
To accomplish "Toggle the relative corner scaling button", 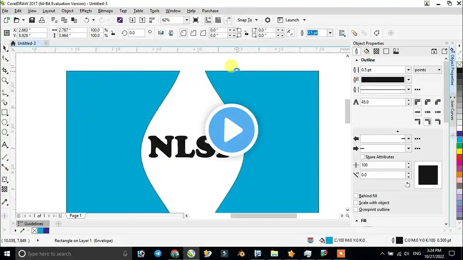I will tap(290, 33).
